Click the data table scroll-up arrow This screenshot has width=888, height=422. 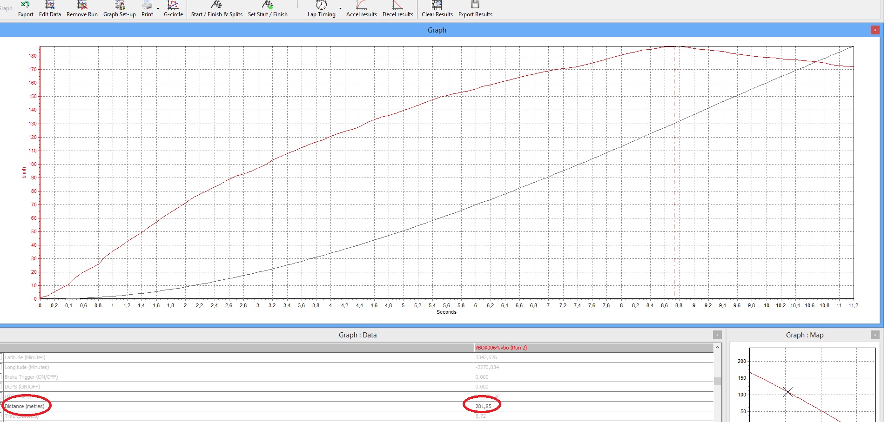pyautogui.click(x=717, y=347)
